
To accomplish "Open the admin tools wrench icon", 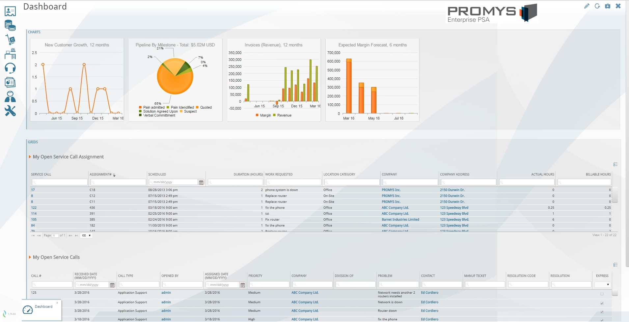I will (x=10, y=111).
